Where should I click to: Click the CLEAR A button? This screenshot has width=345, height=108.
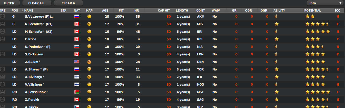click(x=68, y=3)
